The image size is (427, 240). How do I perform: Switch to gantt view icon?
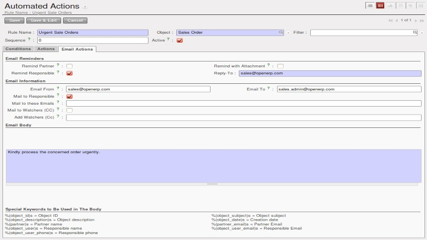tap(411, 5)
